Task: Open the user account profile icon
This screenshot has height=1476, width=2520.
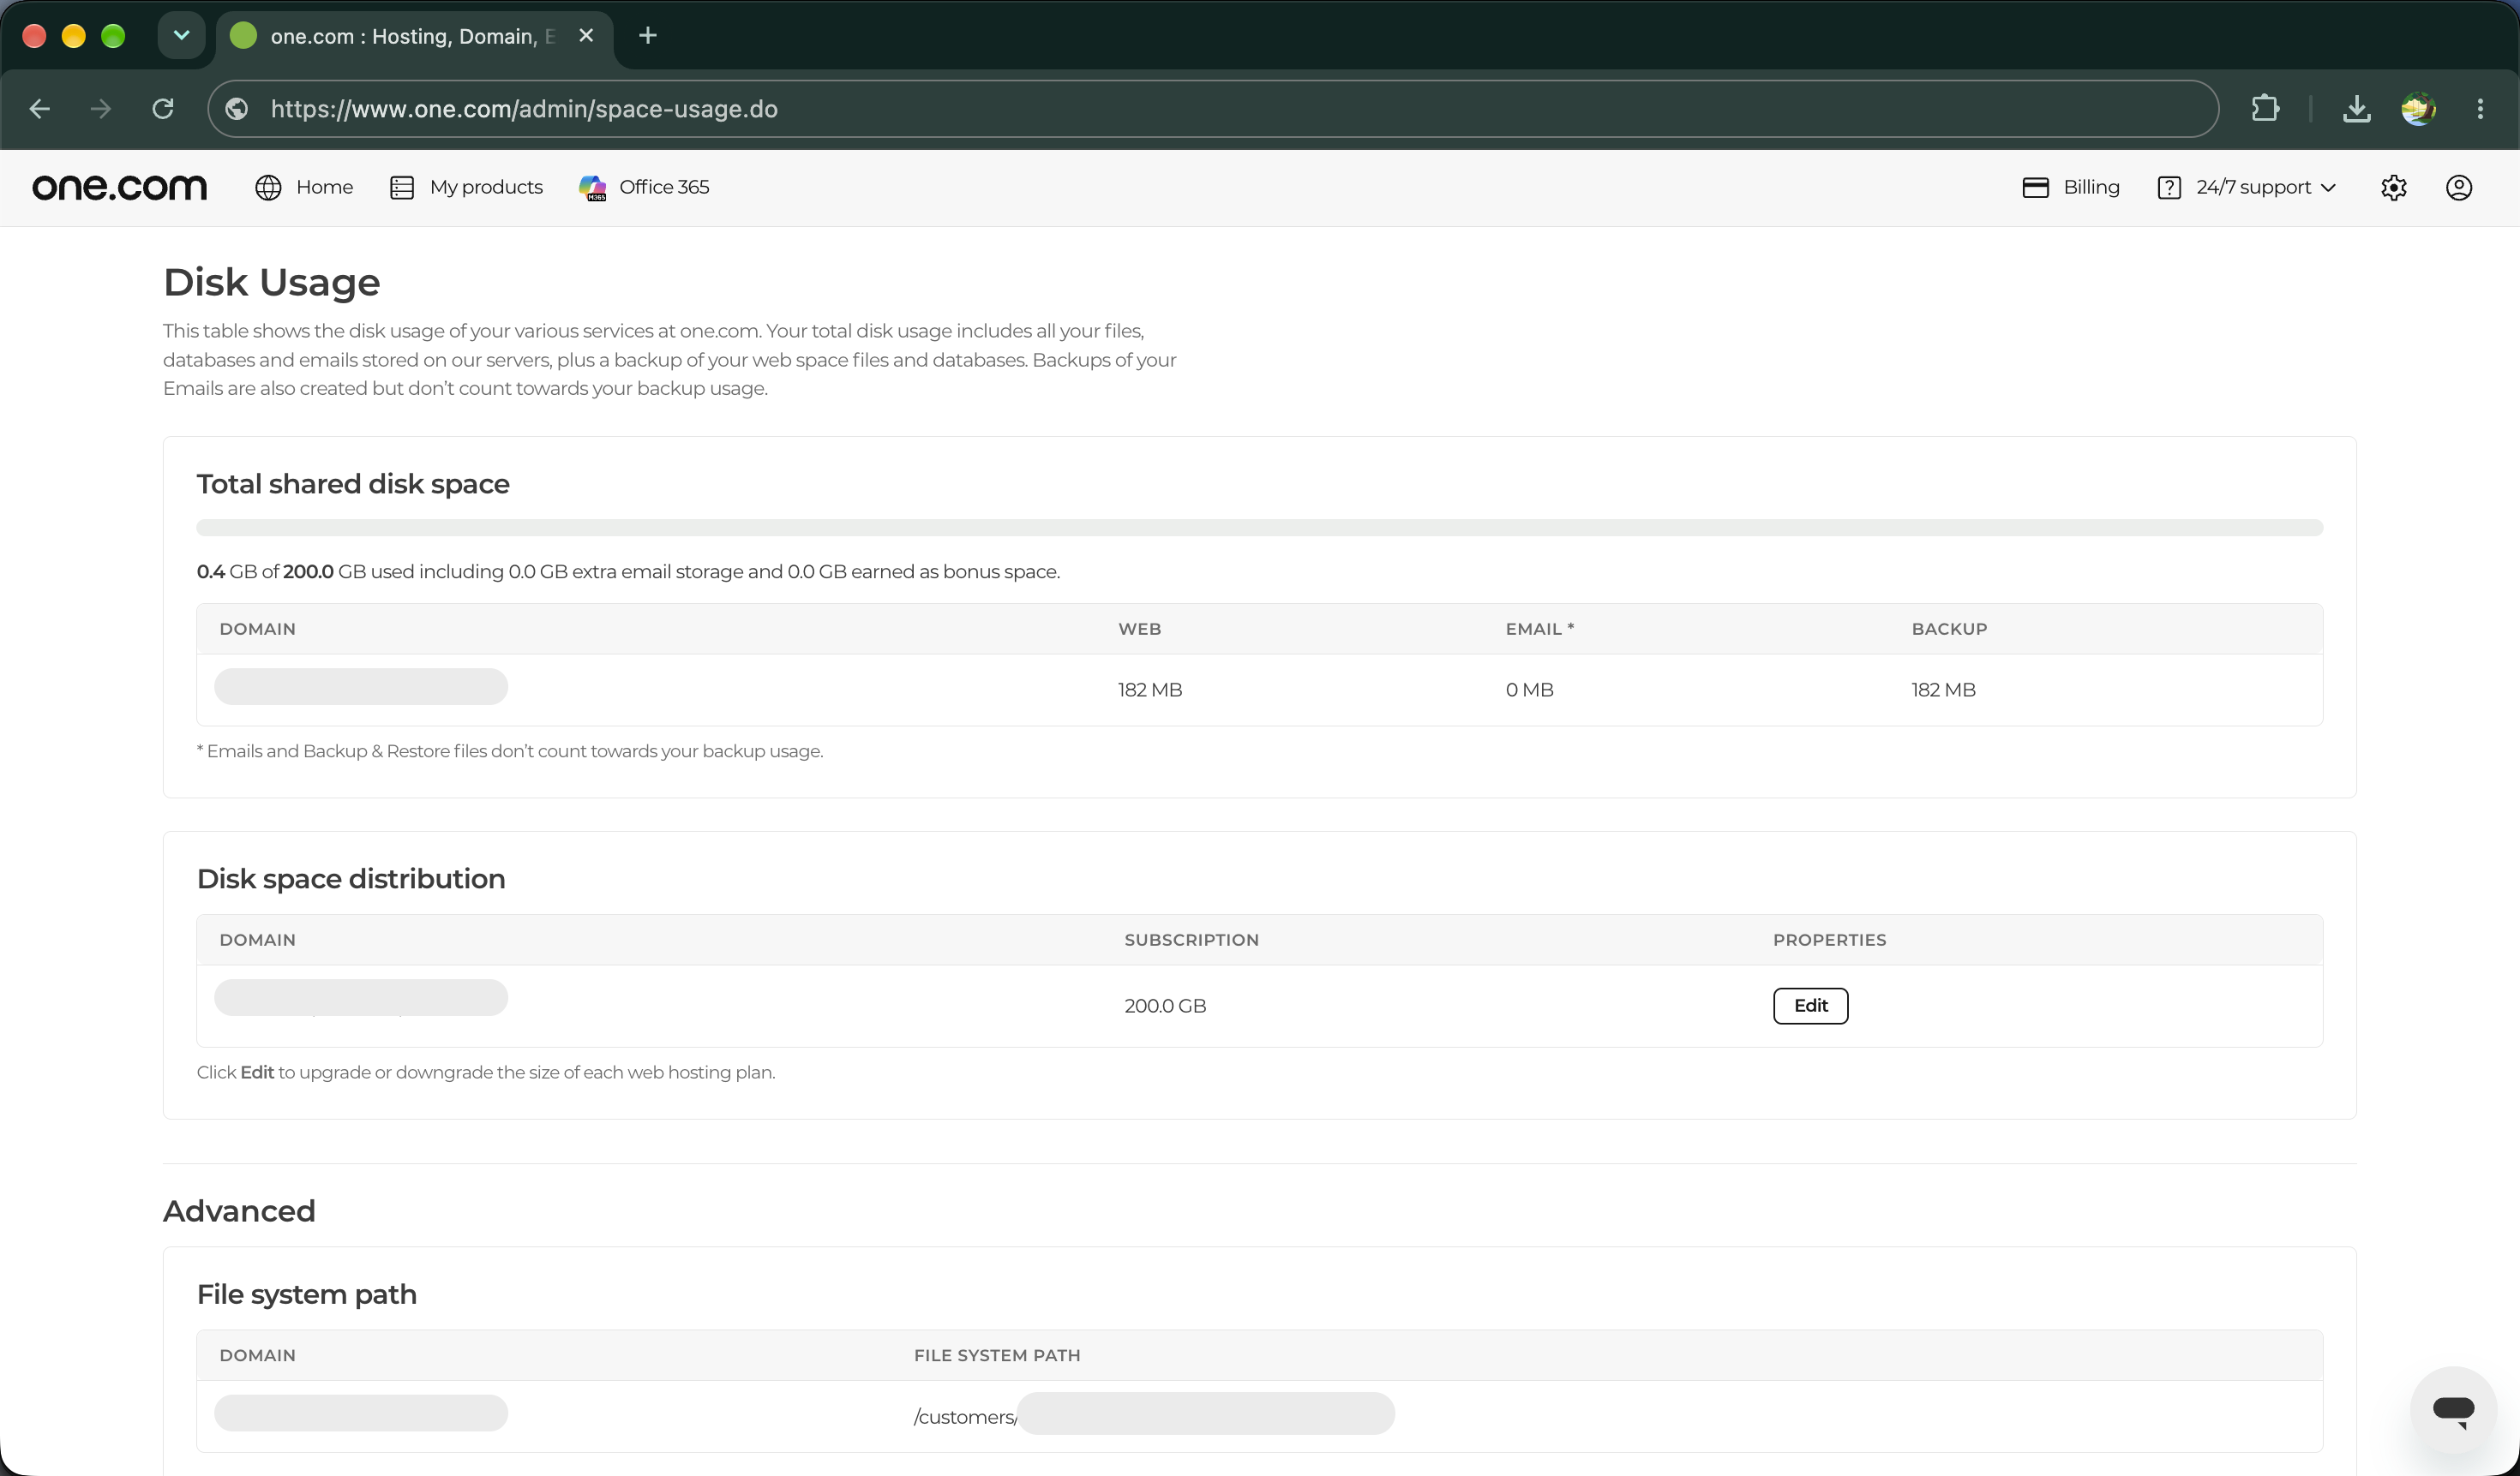Action: point(2459,188)
